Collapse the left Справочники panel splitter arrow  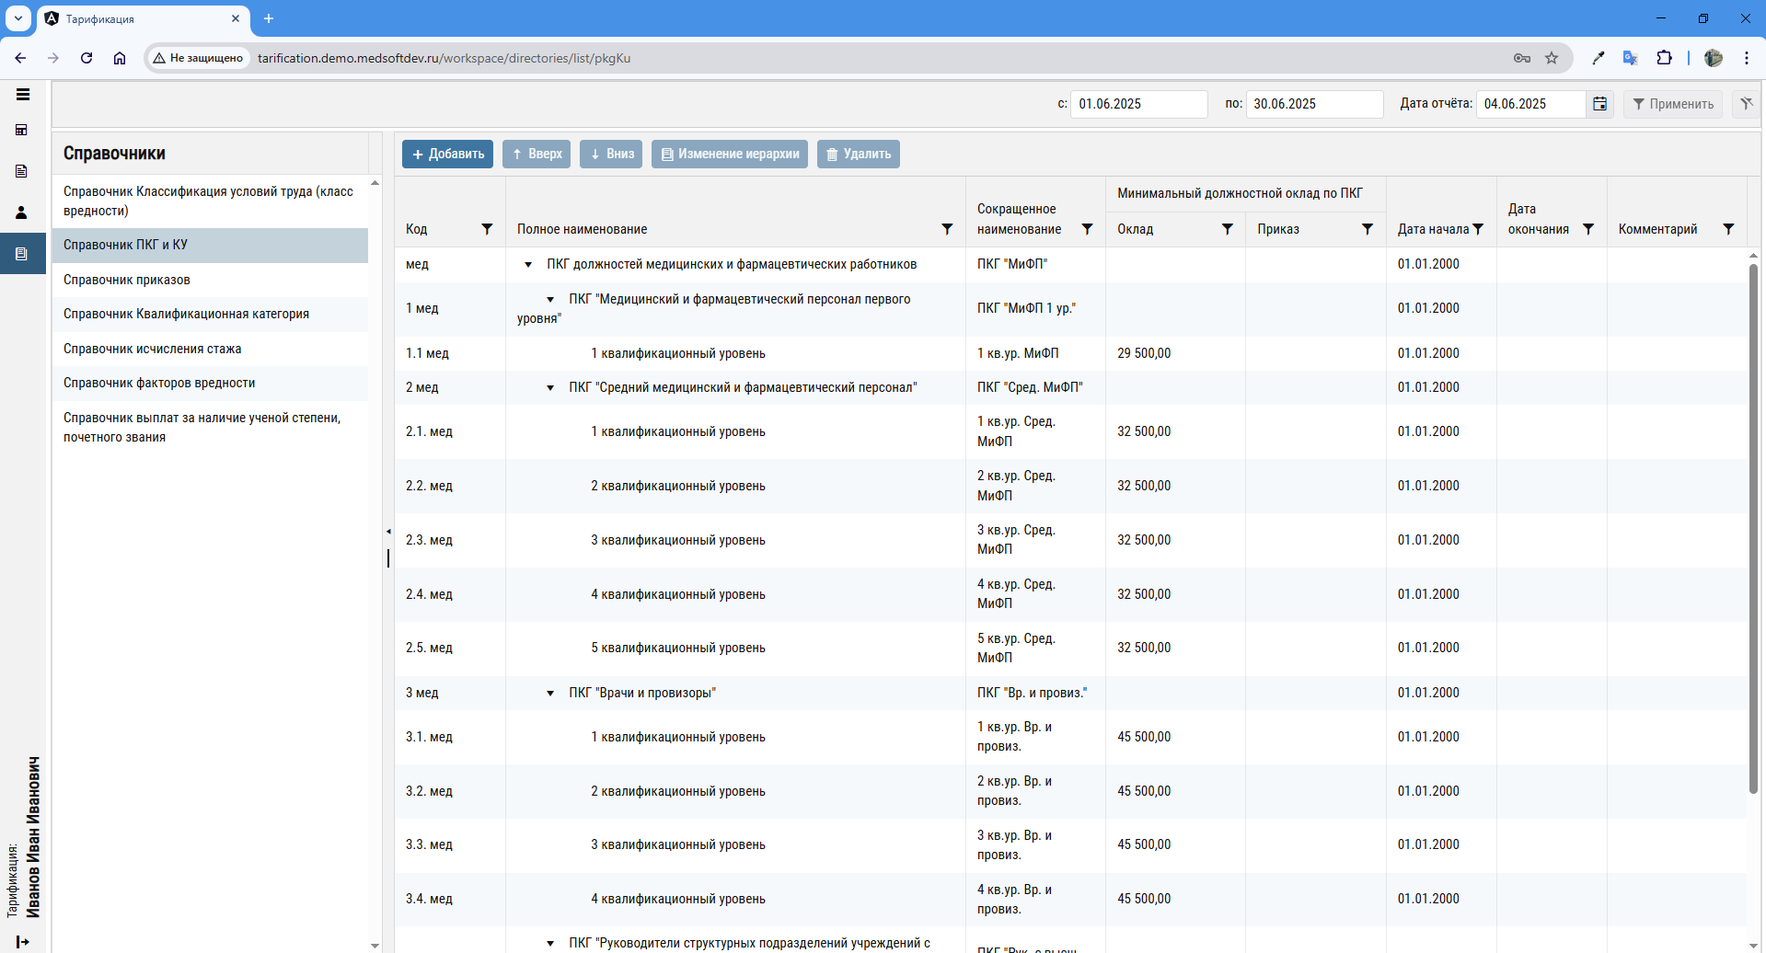click(388, 532)
